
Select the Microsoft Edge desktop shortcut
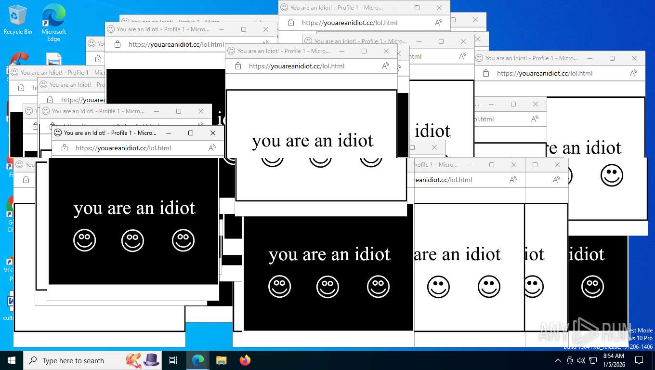pyautogui.click(x=53, y=23)
